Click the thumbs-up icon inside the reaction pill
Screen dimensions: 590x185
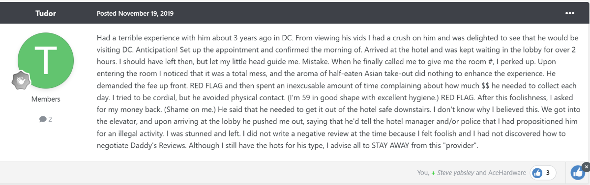[537, 173]
